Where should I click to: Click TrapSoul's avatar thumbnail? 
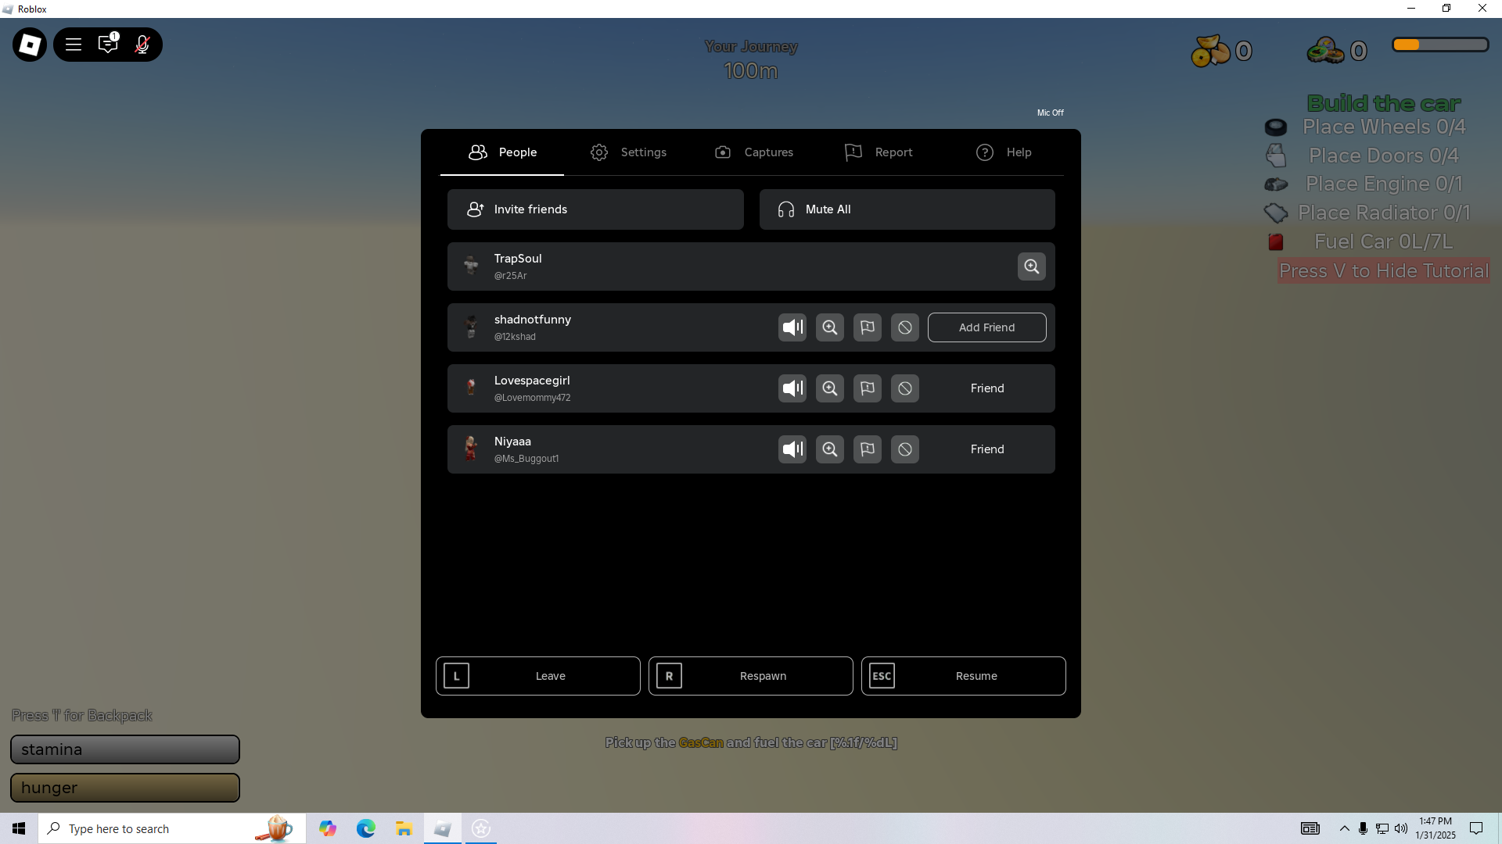[x=471, y=266]
